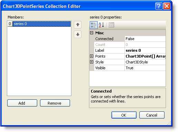Expand the Points property
The width and height of the screenshot is (178, 132).
[x=92, y=56]
